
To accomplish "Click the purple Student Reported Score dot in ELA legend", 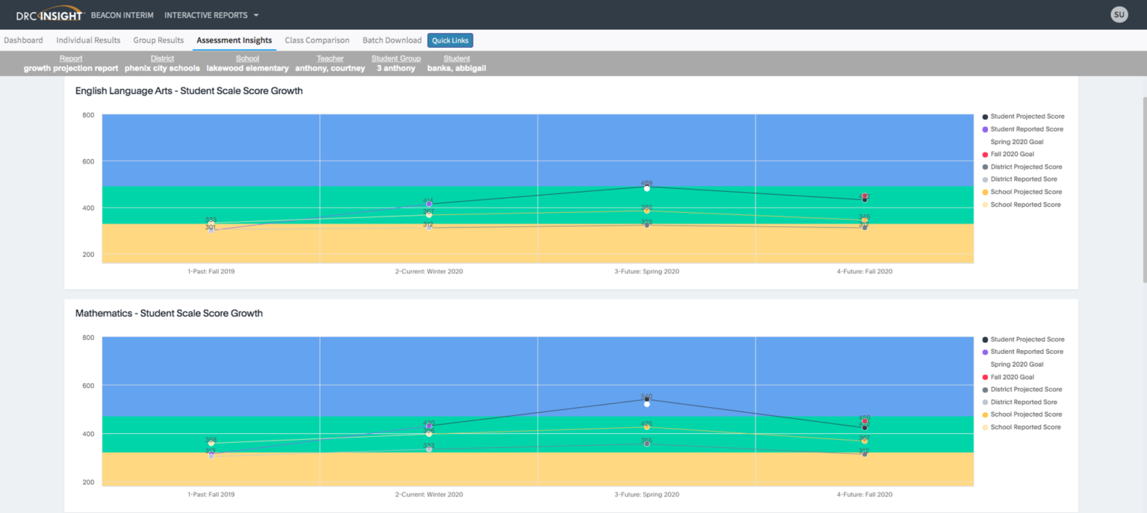I will [x=986, y=128].
